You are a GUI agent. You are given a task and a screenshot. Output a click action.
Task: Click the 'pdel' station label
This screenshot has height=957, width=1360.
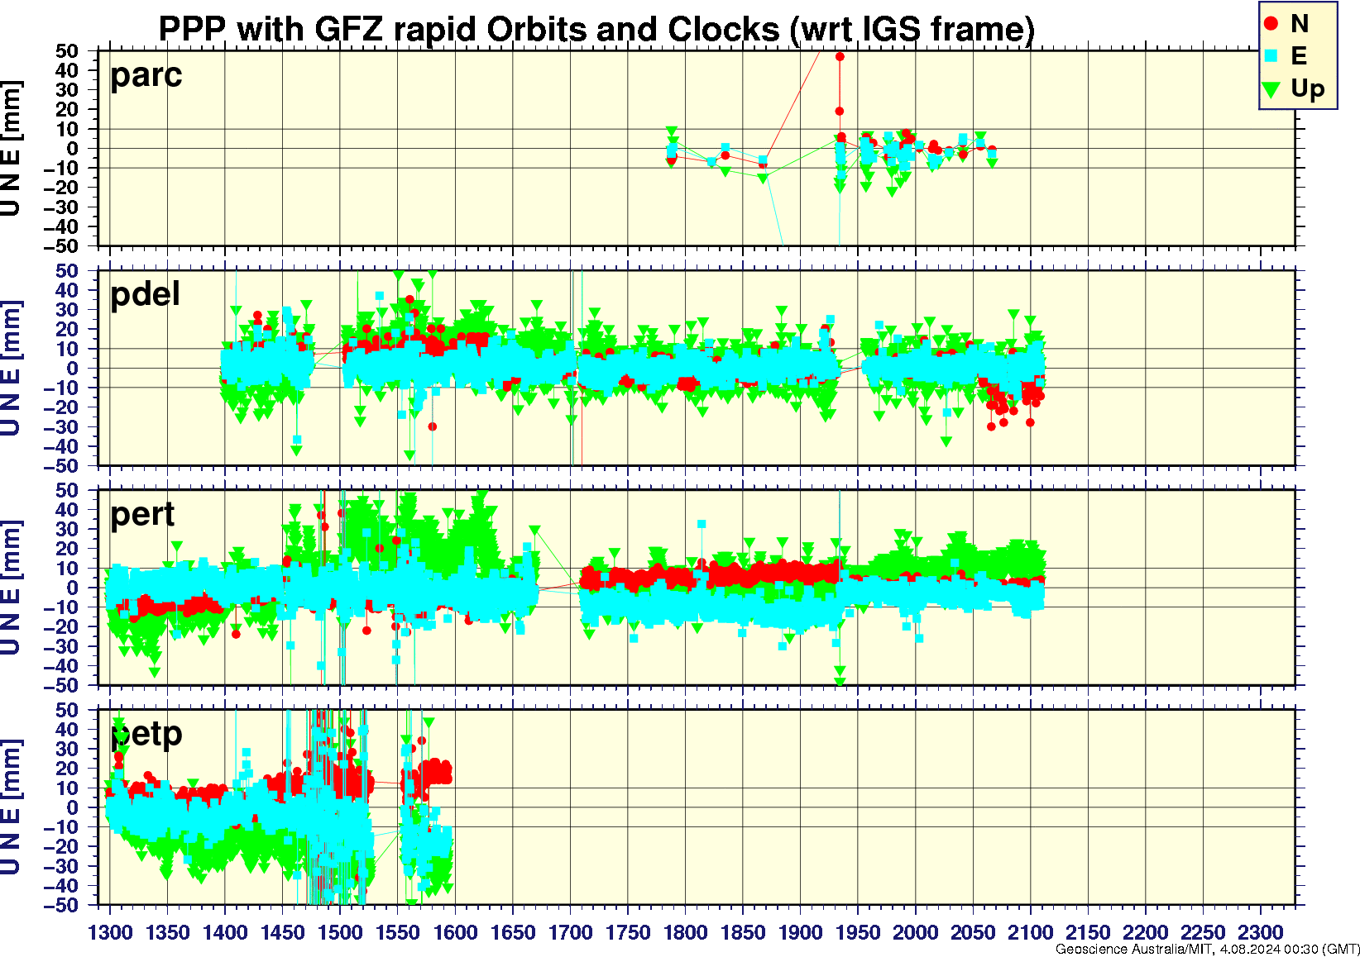click(146, 293)
